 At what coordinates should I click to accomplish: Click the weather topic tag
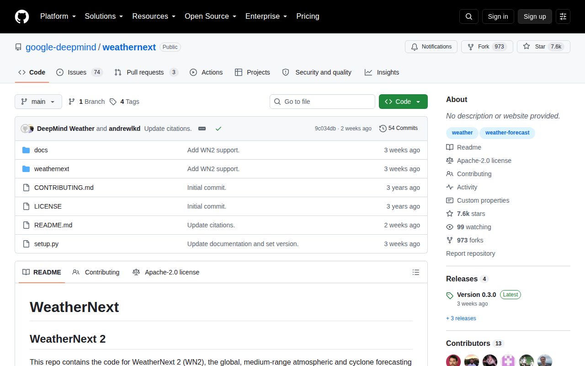pos(462,133)
